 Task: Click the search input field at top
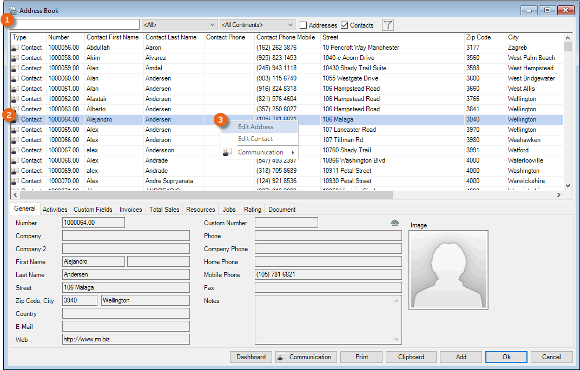tap(76, 25)
